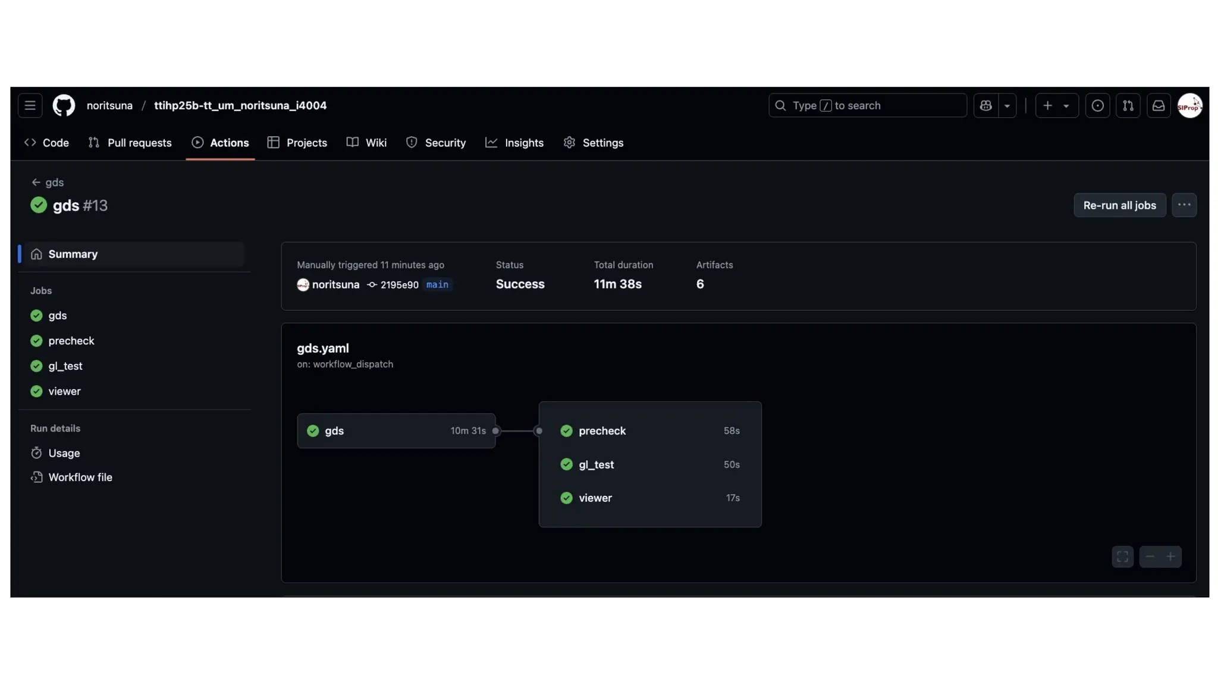Click the search input field
Screen dimensions: 1218x685
[x=867, y=106]
